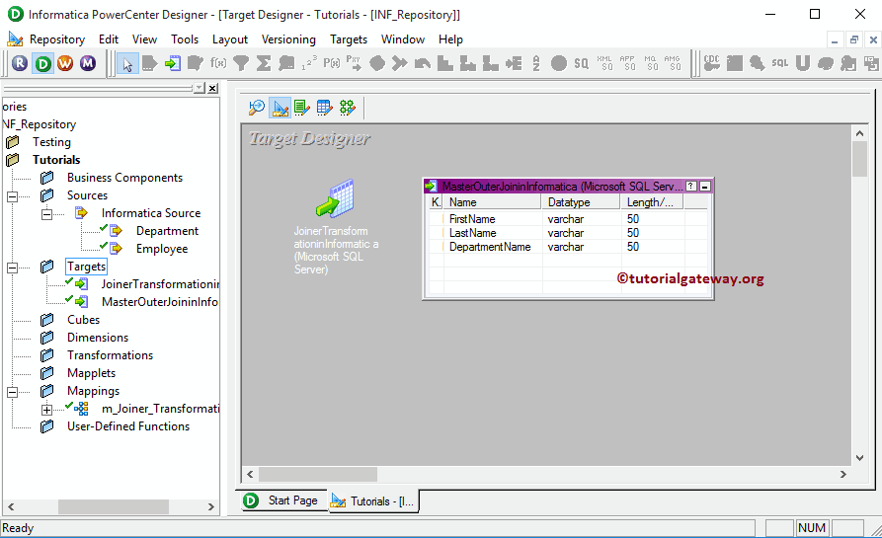Click the MQ SQ toolbar icon
The width and height of the screenshot is (882, 538).
(650, 63)
